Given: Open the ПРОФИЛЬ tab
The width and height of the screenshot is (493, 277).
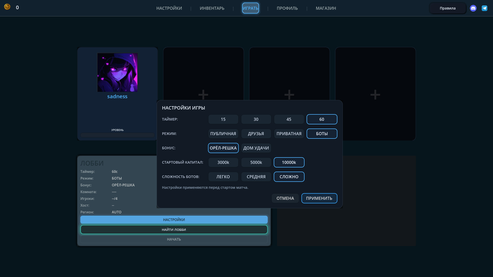Looking at the screenshot, I should 287,8.
